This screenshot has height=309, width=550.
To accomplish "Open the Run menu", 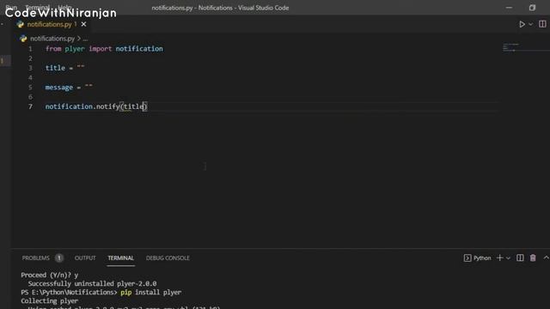I will point(11,7).
